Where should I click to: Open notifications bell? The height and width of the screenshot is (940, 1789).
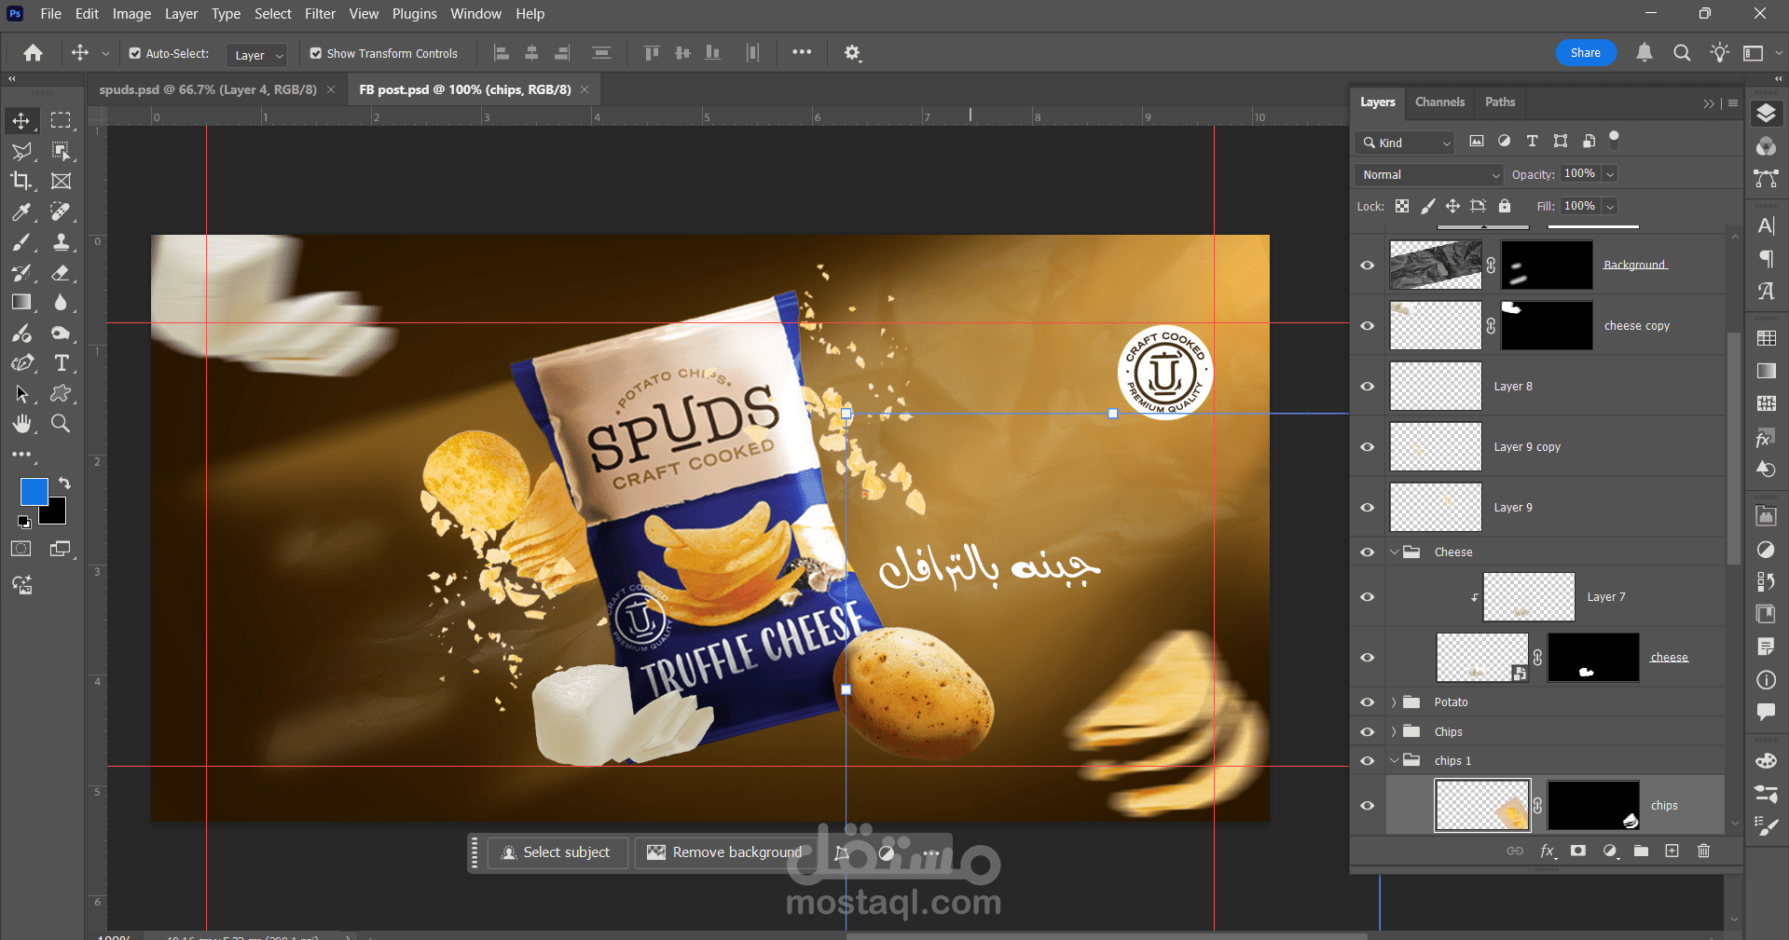tap(1645, 53)
